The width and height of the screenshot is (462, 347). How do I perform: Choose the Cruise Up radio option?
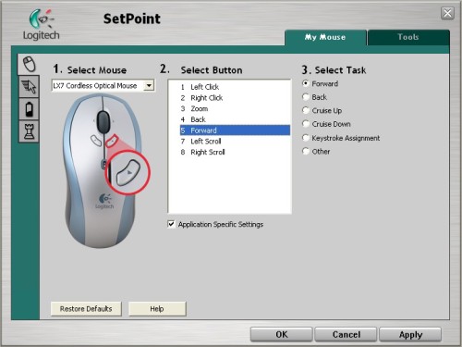click(x=305, y=110)
